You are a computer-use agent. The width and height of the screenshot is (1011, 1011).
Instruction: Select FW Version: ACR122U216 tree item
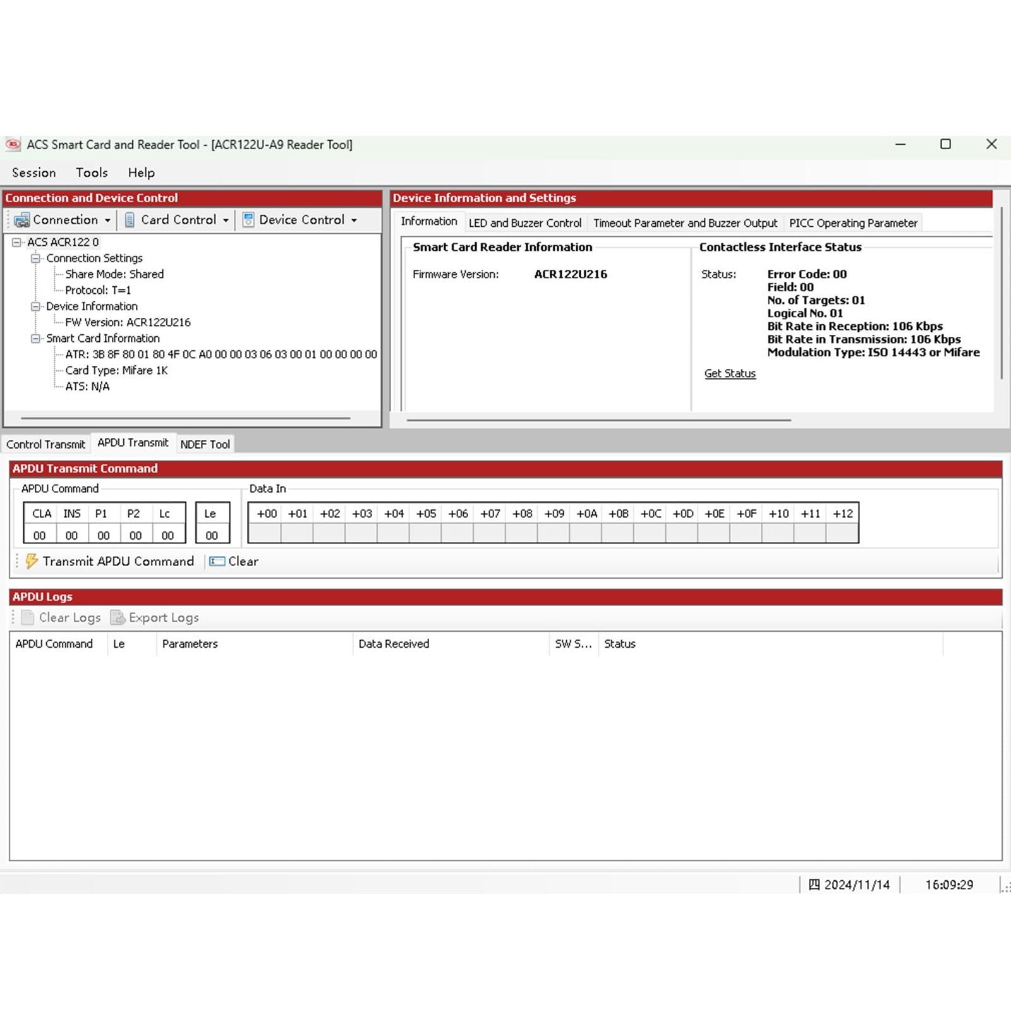128,322
